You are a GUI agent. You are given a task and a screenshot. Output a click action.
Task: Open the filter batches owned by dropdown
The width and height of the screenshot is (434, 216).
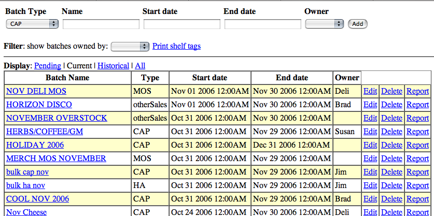(130, 47)
